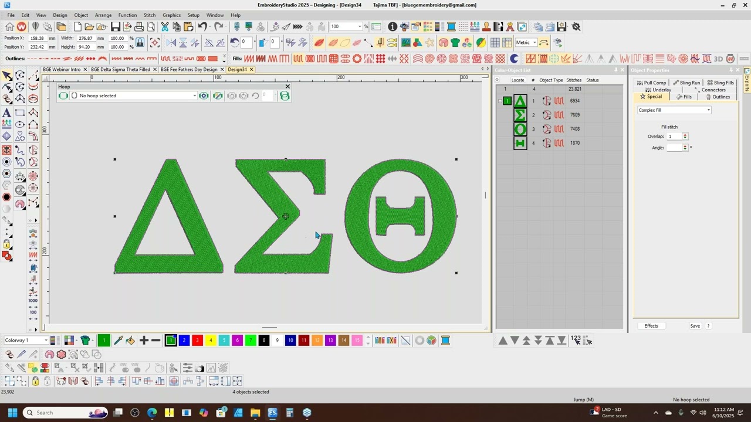Image resolution: width=751 pixels, height=422 pixels.
Task: Open a design with the folder icon
Action: pyautogui.click(x=89, y=27)
